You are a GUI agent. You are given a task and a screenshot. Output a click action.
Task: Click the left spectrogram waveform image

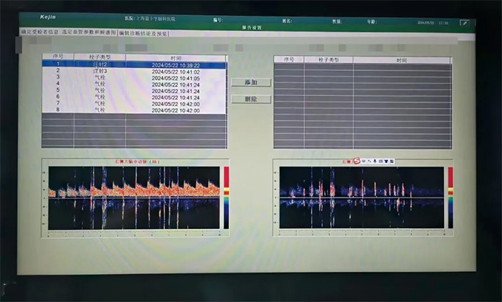(134, 198)
